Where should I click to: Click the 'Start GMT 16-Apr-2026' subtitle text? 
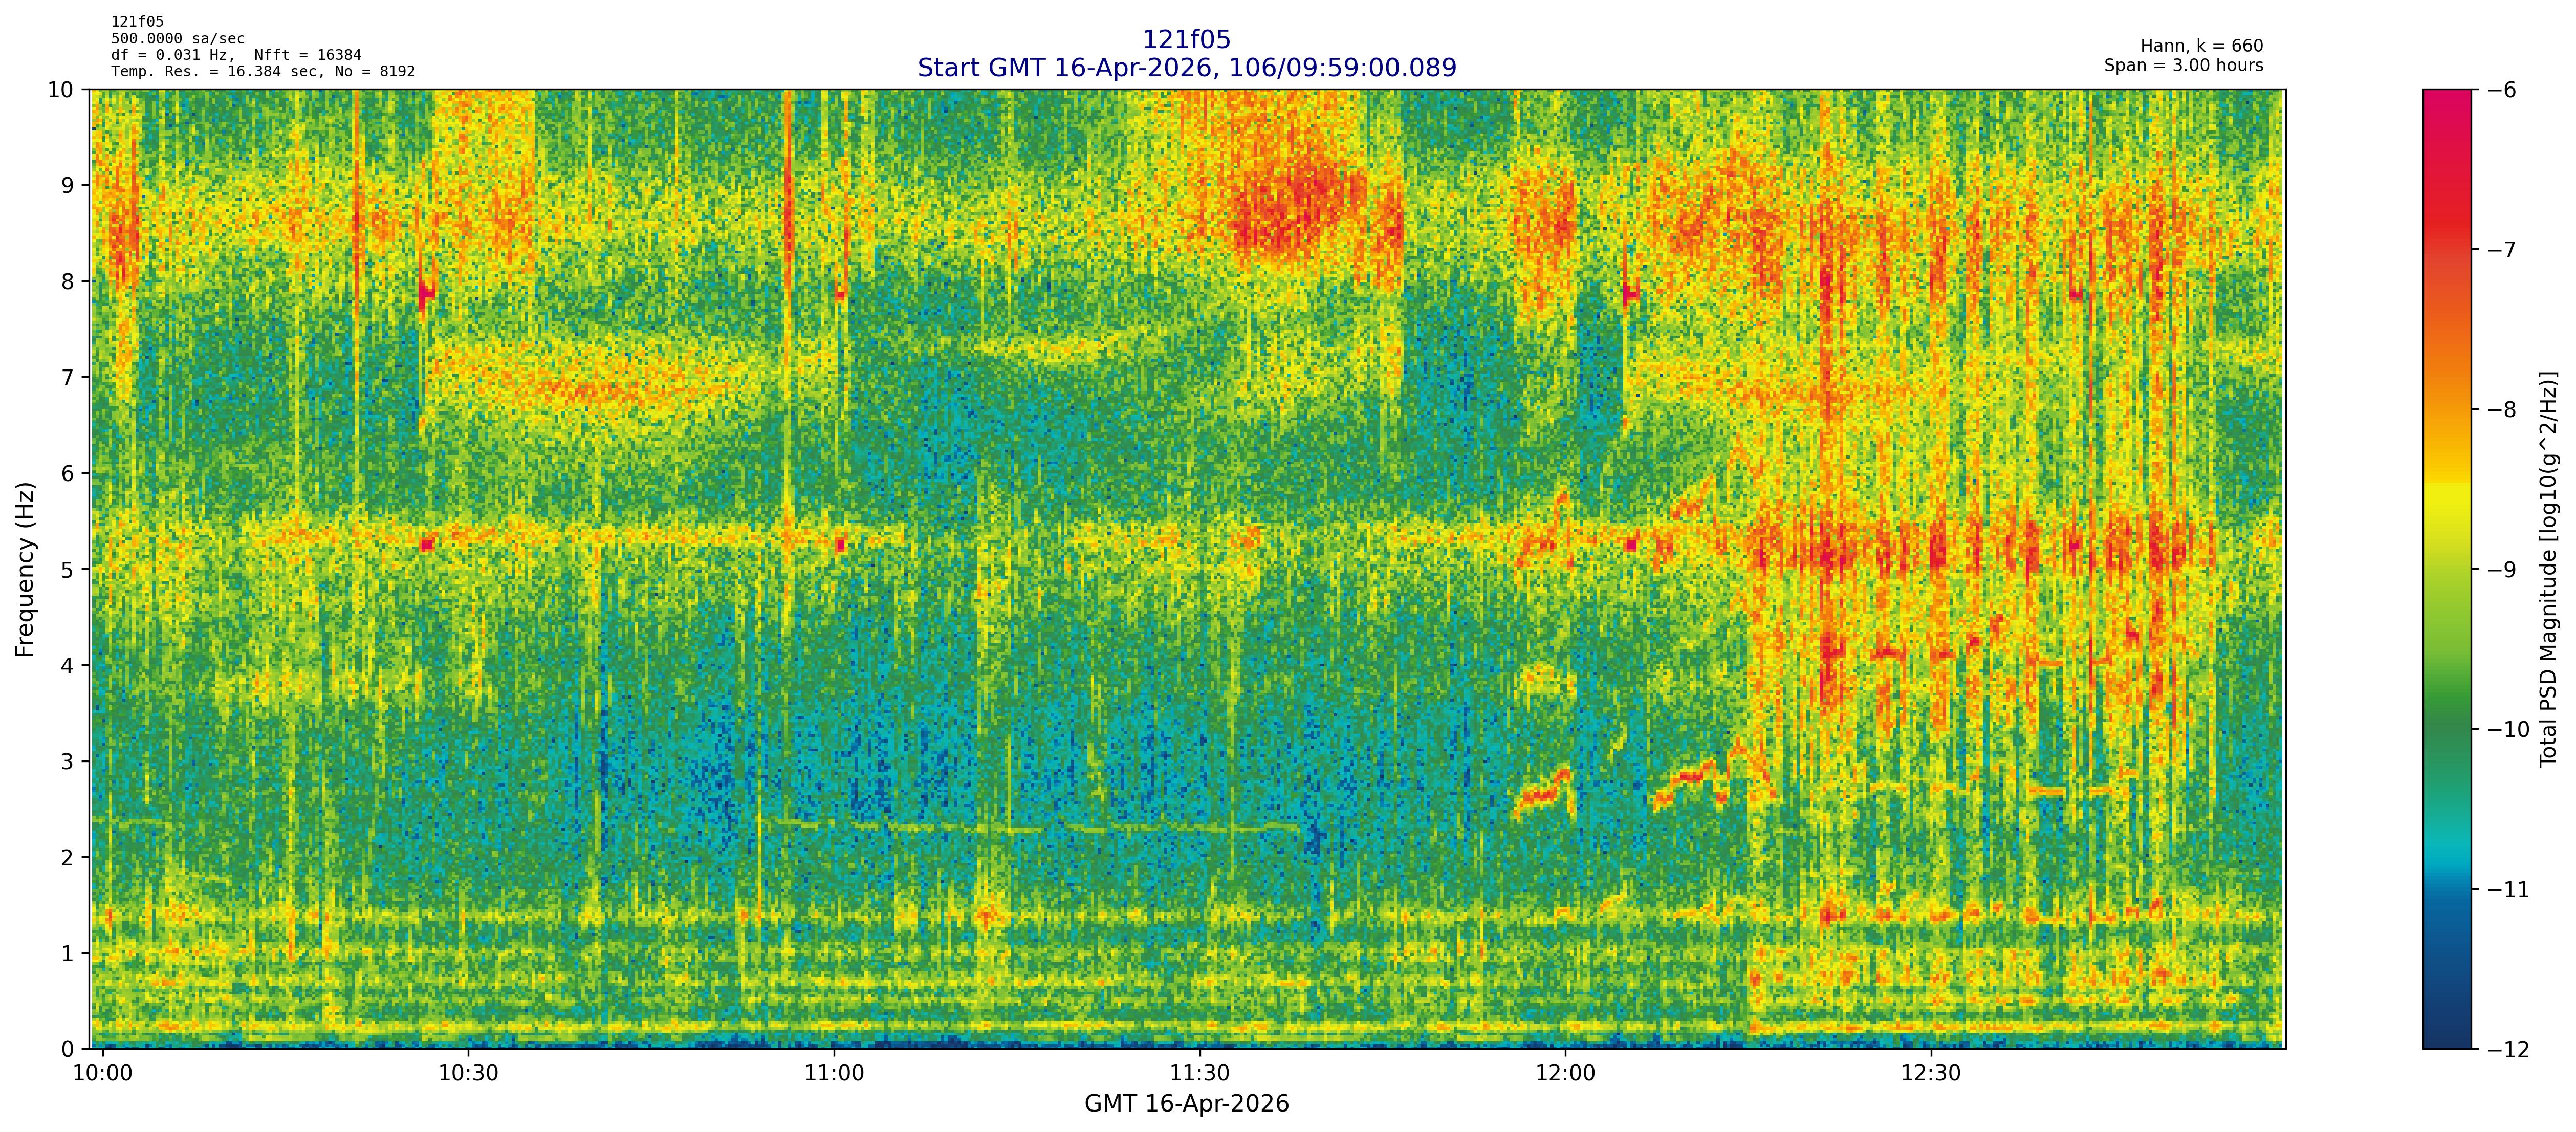1186,68
